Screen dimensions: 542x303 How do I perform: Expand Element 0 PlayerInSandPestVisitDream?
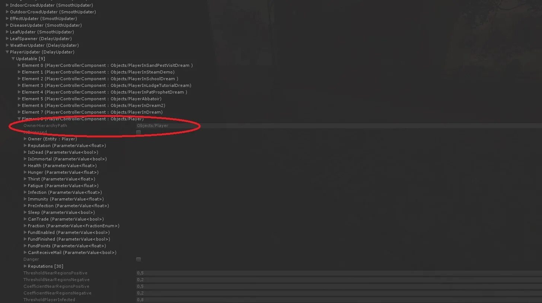[x=19, y=65]
